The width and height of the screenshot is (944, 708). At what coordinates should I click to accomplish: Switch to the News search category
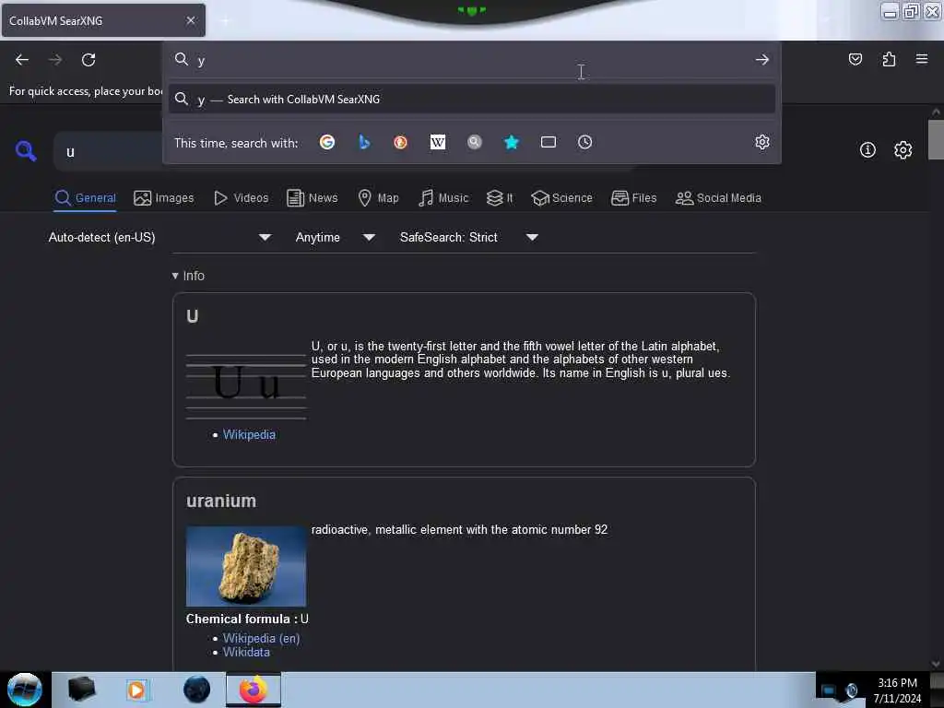click(x=313, y=198)
